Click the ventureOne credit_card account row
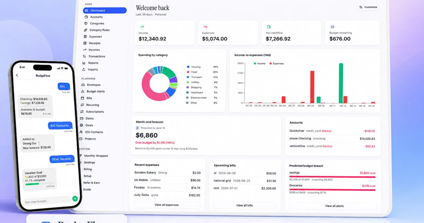Image resolution: width=424 pixels, height=223 pixels. 332,146
